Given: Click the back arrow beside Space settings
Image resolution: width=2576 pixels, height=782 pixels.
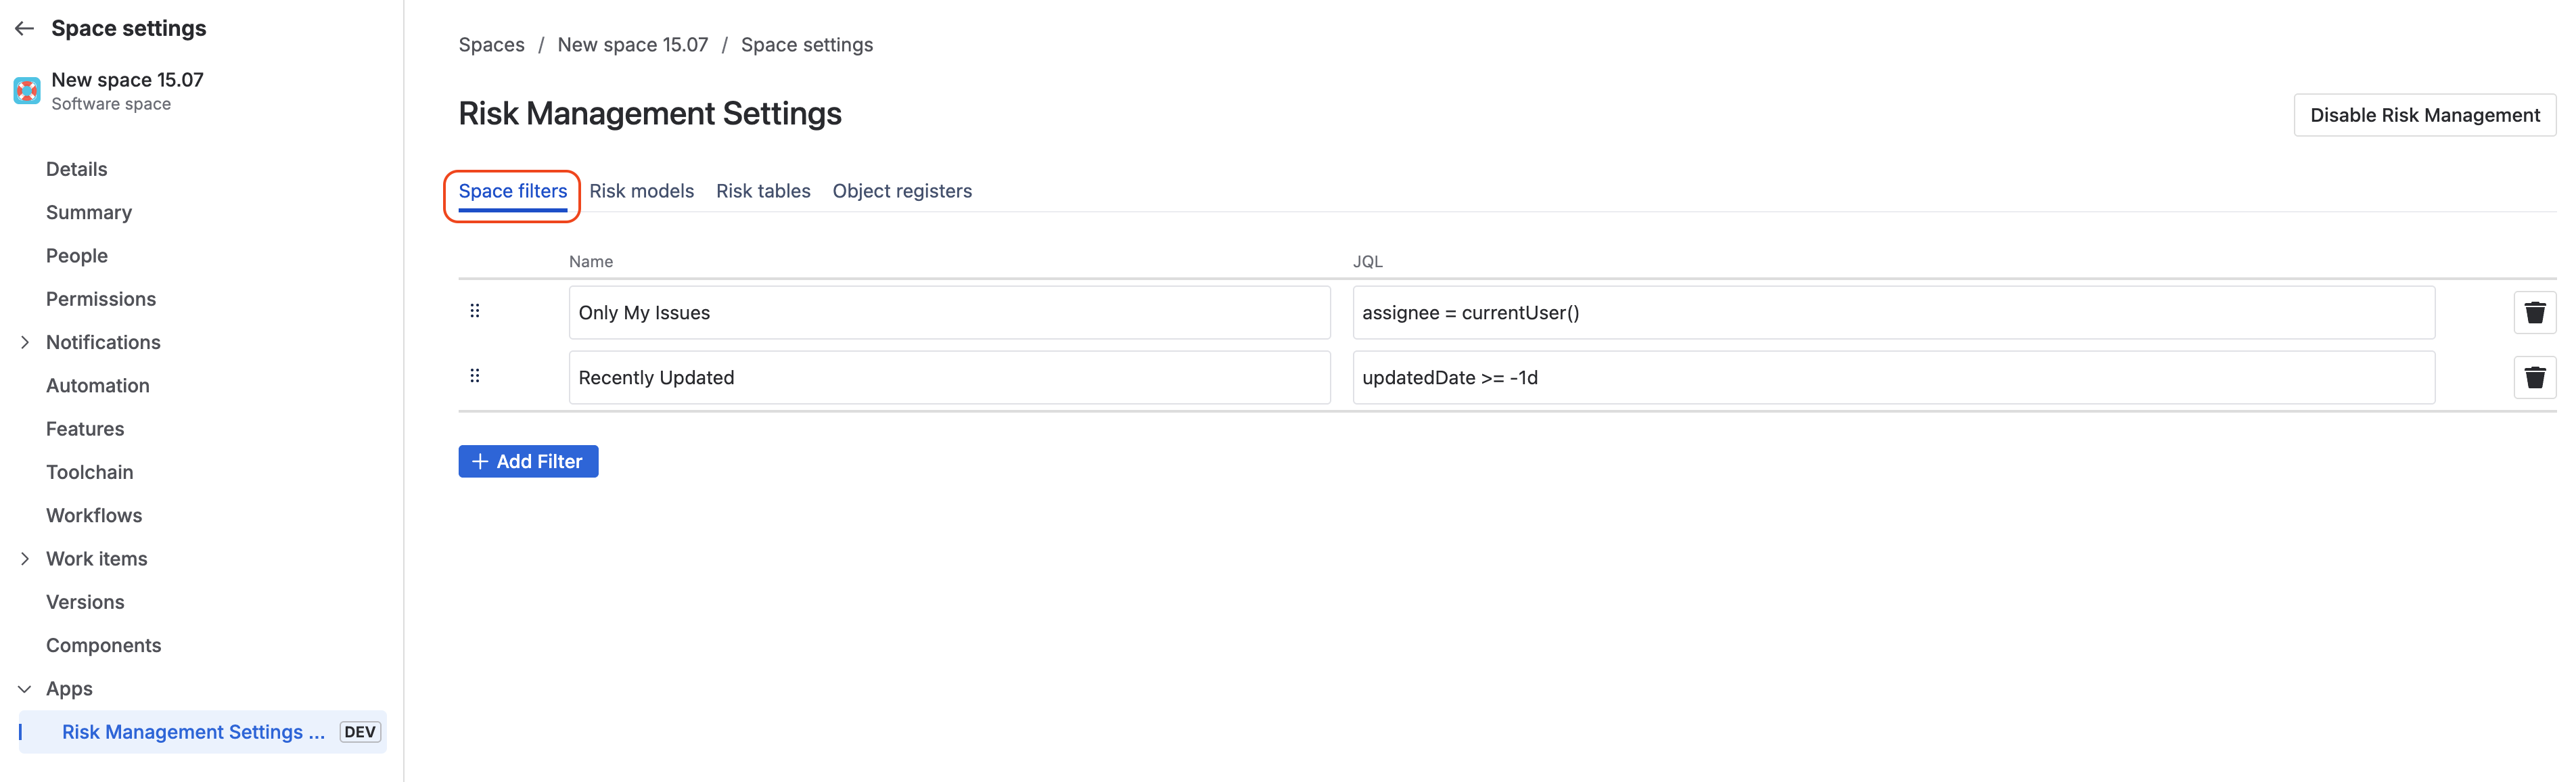Looking at the screenshot, I should pos(25,29).
